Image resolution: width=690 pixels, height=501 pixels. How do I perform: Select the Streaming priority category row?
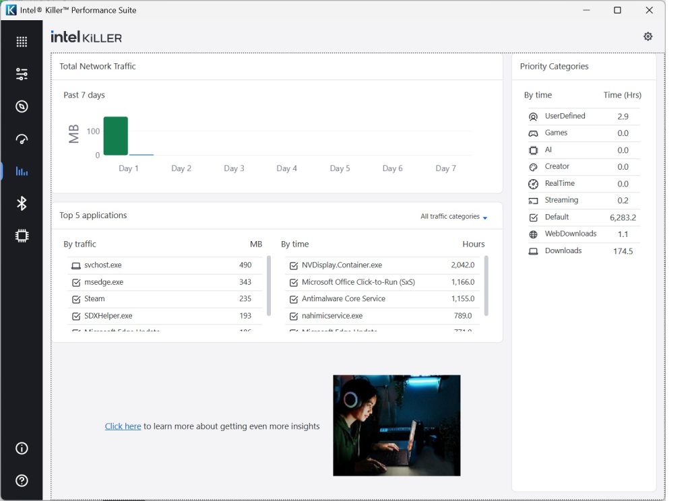[582, 201]
